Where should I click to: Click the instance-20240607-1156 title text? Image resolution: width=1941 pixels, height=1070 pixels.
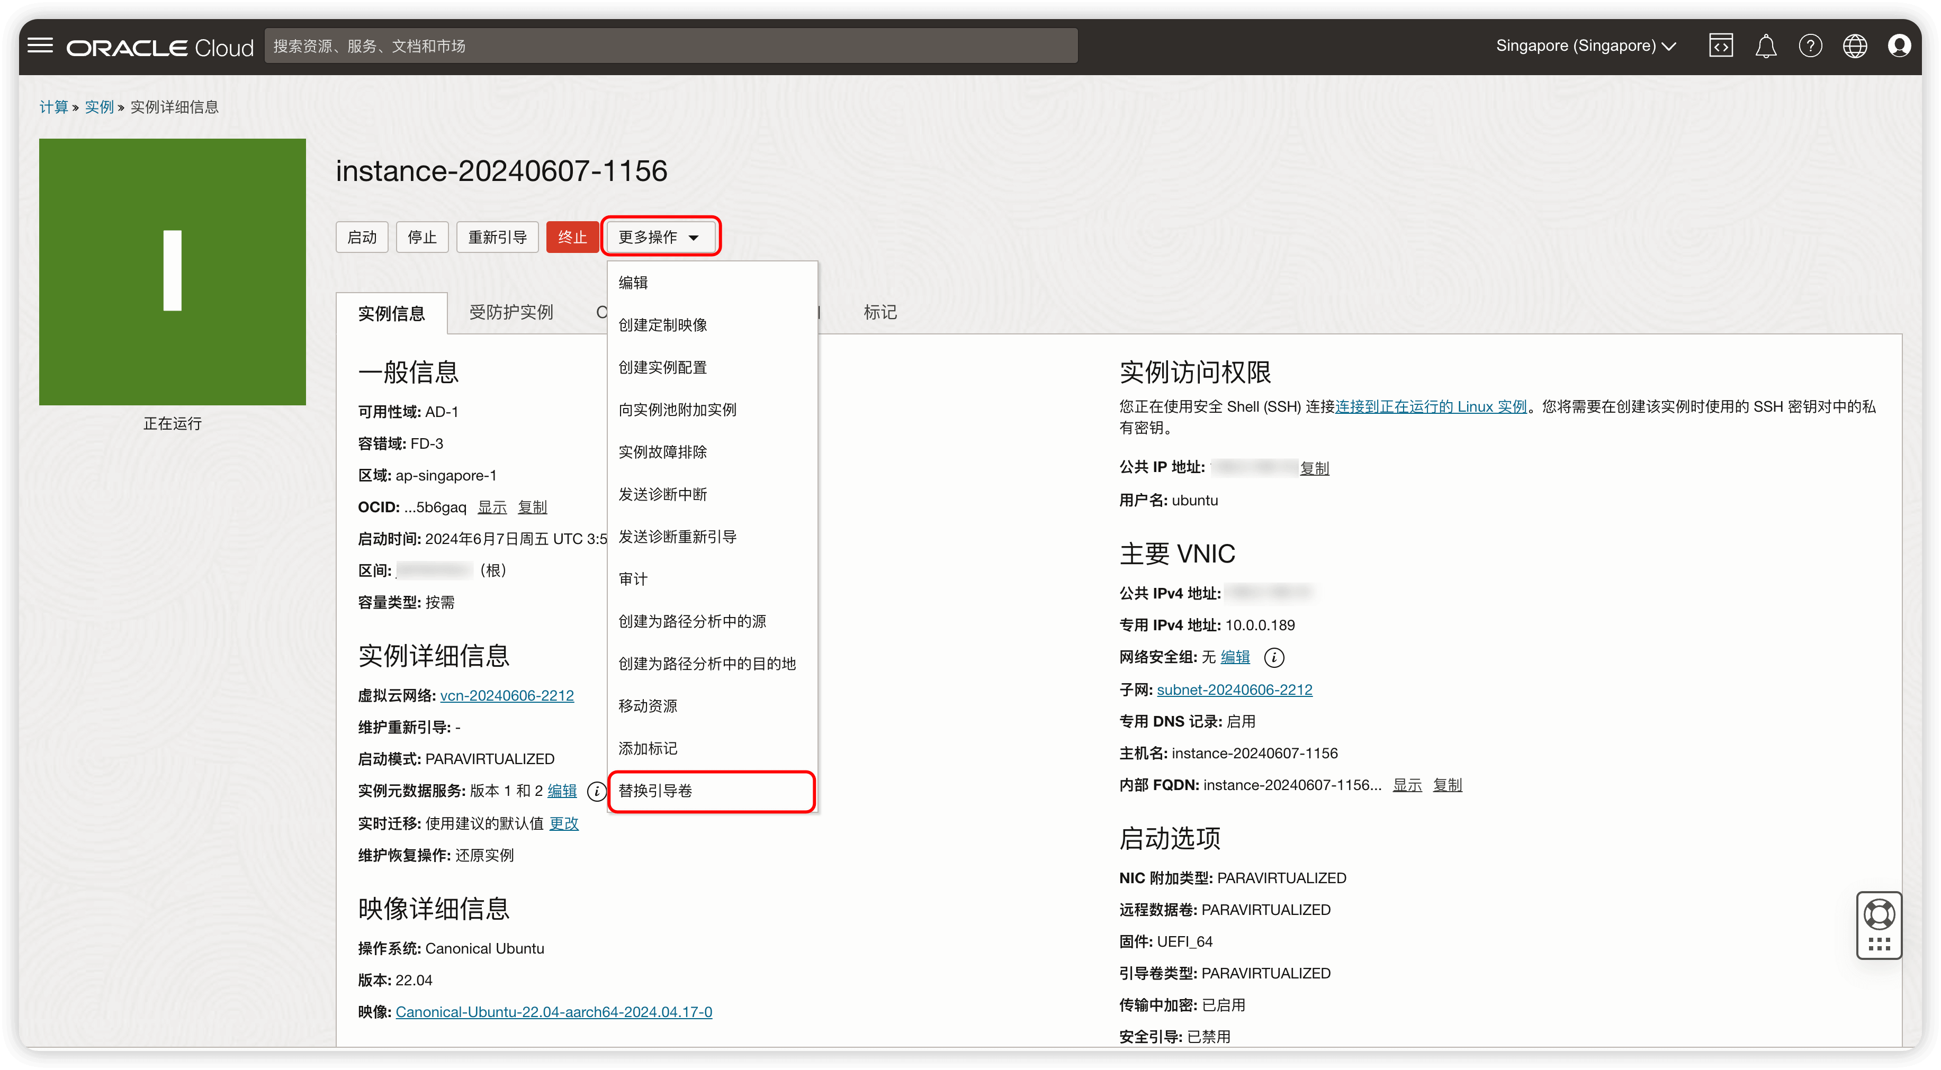click(501, 171)
